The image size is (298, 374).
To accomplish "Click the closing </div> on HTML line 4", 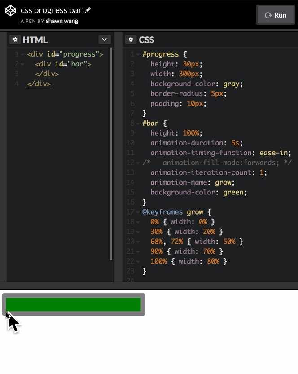I will [39, 84].
